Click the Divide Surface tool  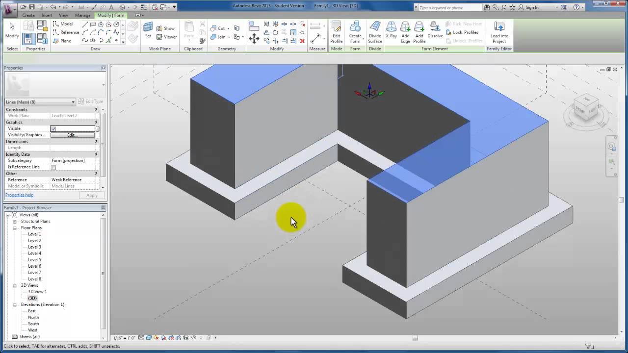[375, 32]
